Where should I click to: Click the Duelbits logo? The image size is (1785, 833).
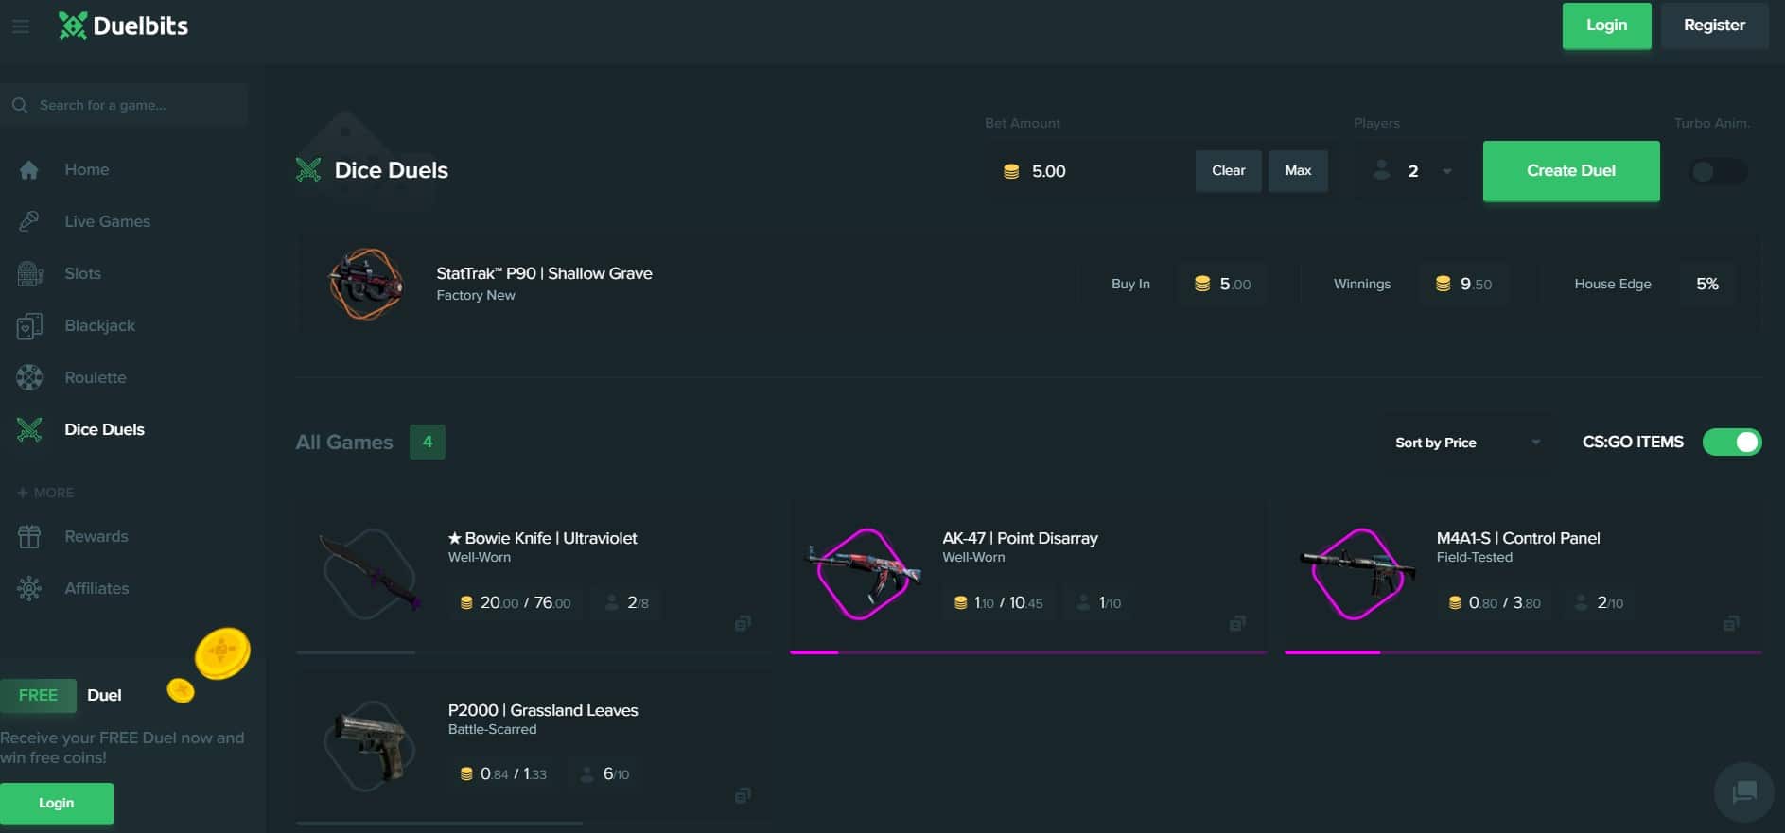123,26
